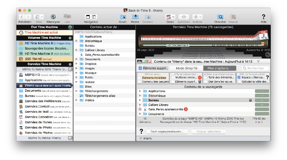Screen dimensions: 287x160
Task: Click the Rechercher search field
Action: (x=255, y=68)
